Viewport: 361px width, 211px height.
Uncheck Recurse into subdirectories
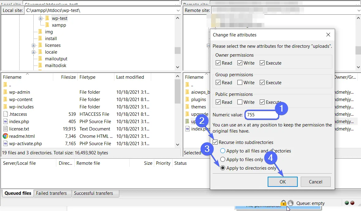pos(215,142)
